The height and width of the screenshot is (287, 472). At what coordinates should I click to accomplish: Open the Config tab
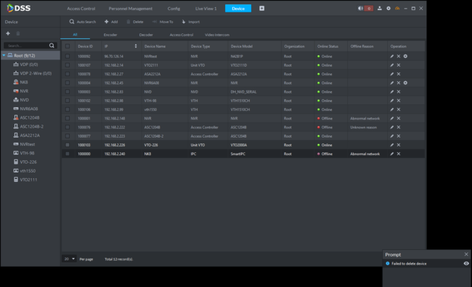tap(174, 9)
